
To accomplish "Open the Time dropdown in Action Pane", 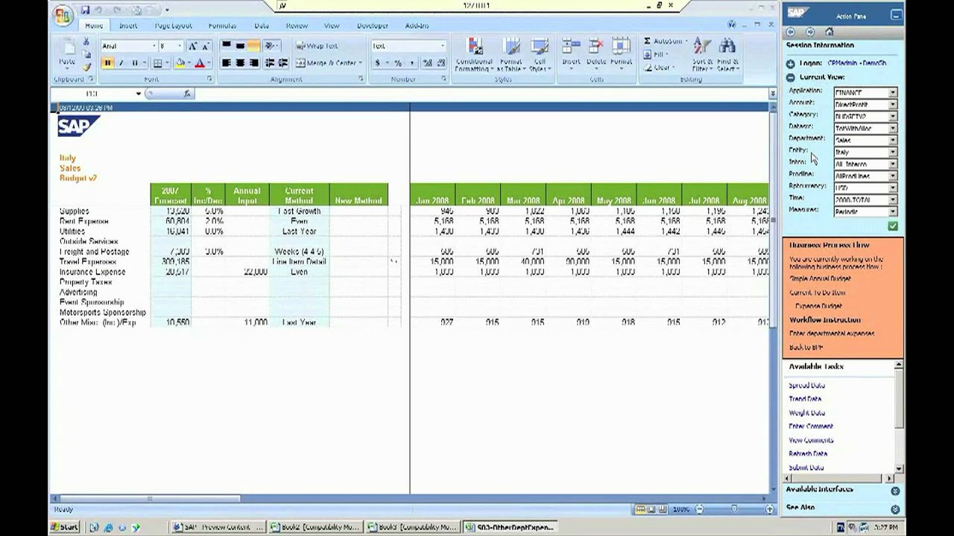I will pos(893,200).
